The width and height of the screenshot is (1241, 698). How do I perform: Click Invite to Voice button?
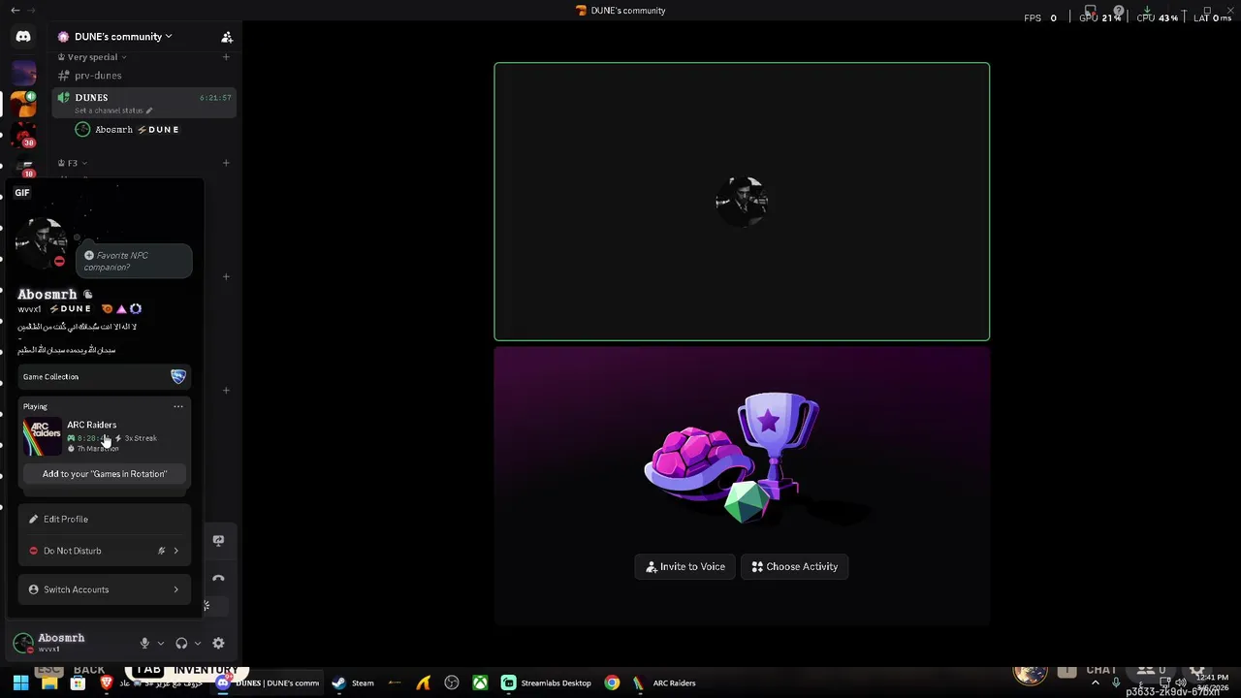click(x=685, y=567)
